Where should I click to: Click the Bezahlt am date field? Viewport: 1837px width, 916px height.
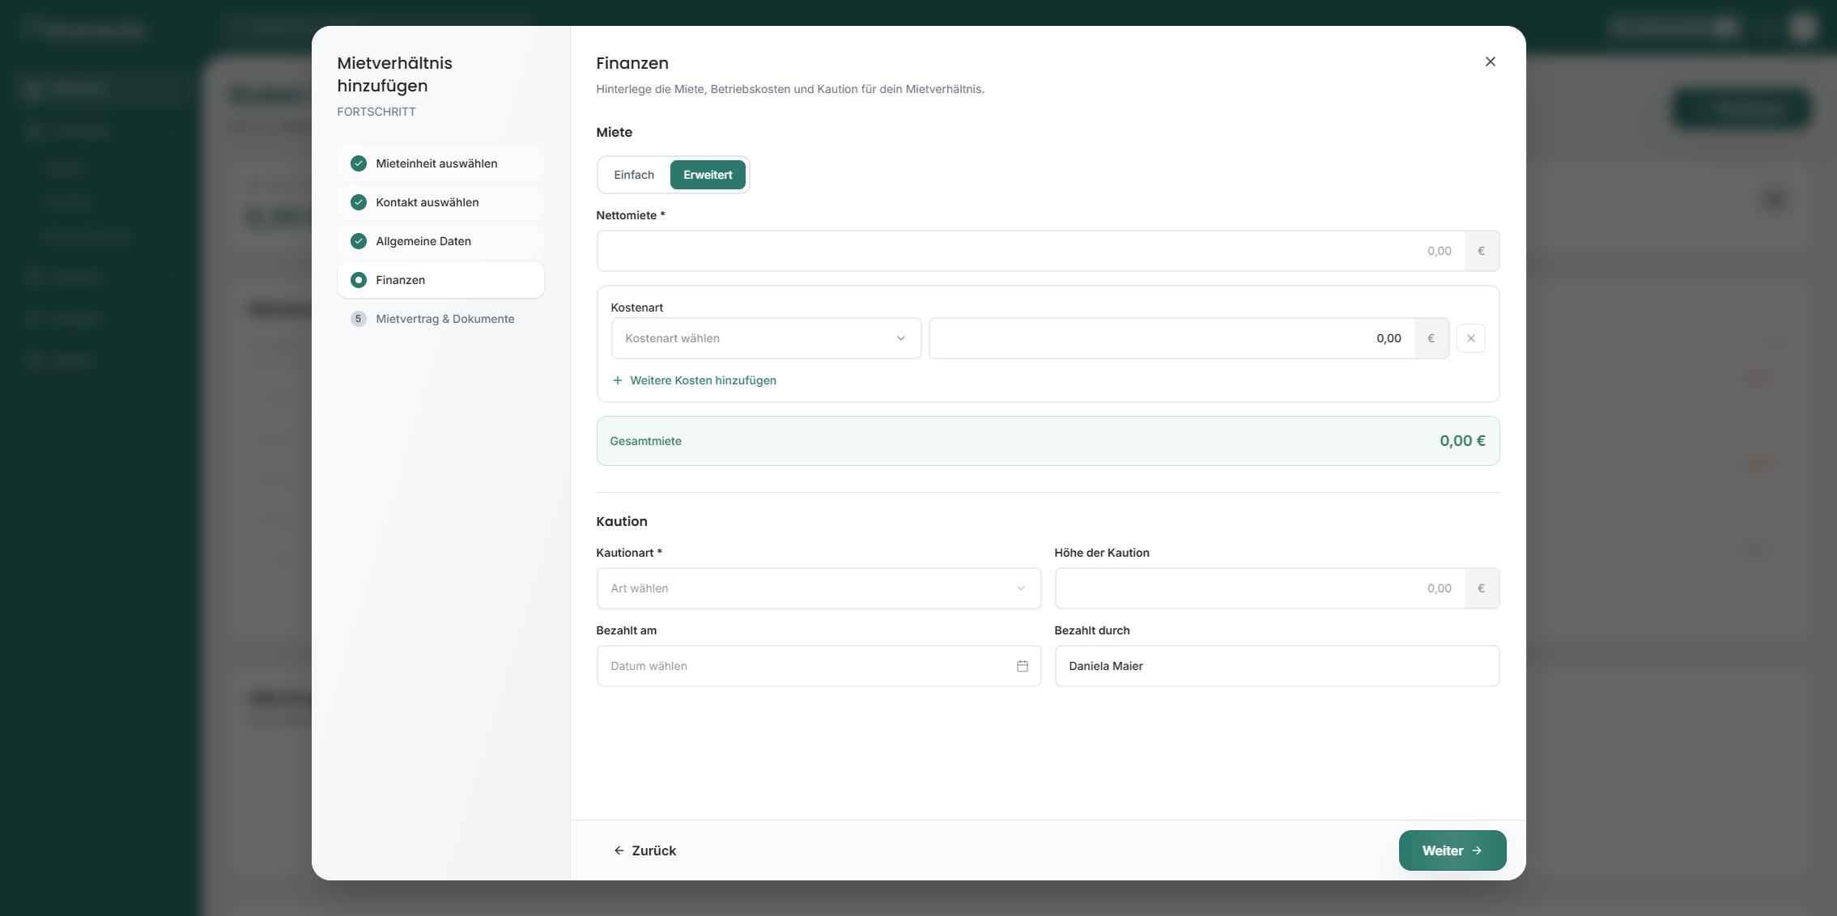819,666
